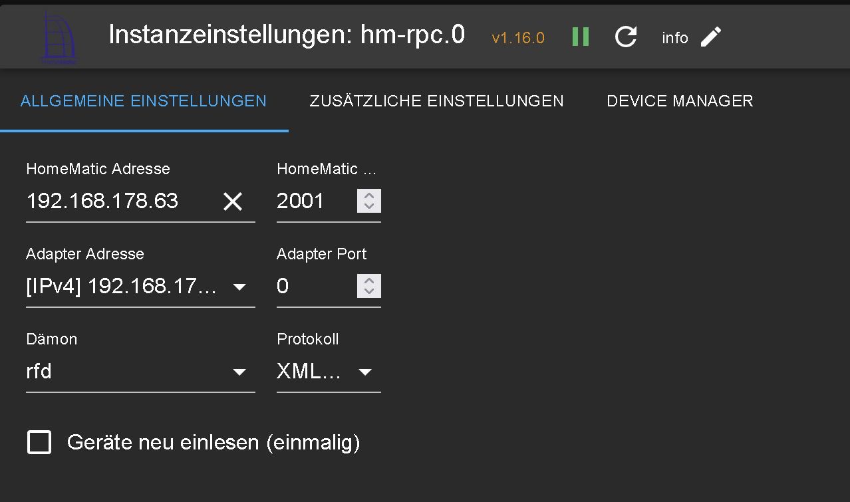This screenshot has height=502, width=850.
Task: Open the Adapter Adresse dropdown
Action: point(239,287)
